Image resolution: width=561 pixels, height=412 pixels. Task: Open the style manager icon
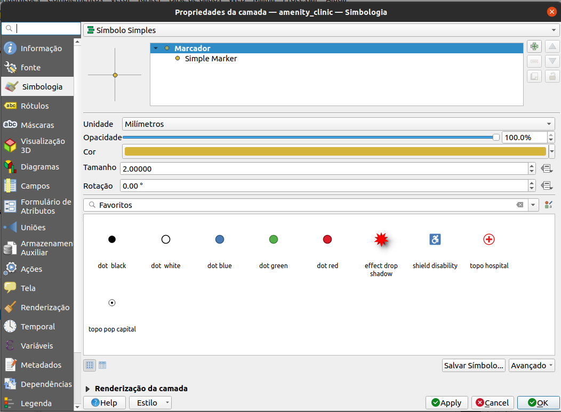pyautogui.click(x=548, y=205)
